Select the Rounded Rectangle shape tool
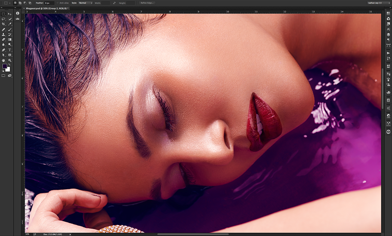This screenshot has height=236, width=392. (x=10, y=55)
